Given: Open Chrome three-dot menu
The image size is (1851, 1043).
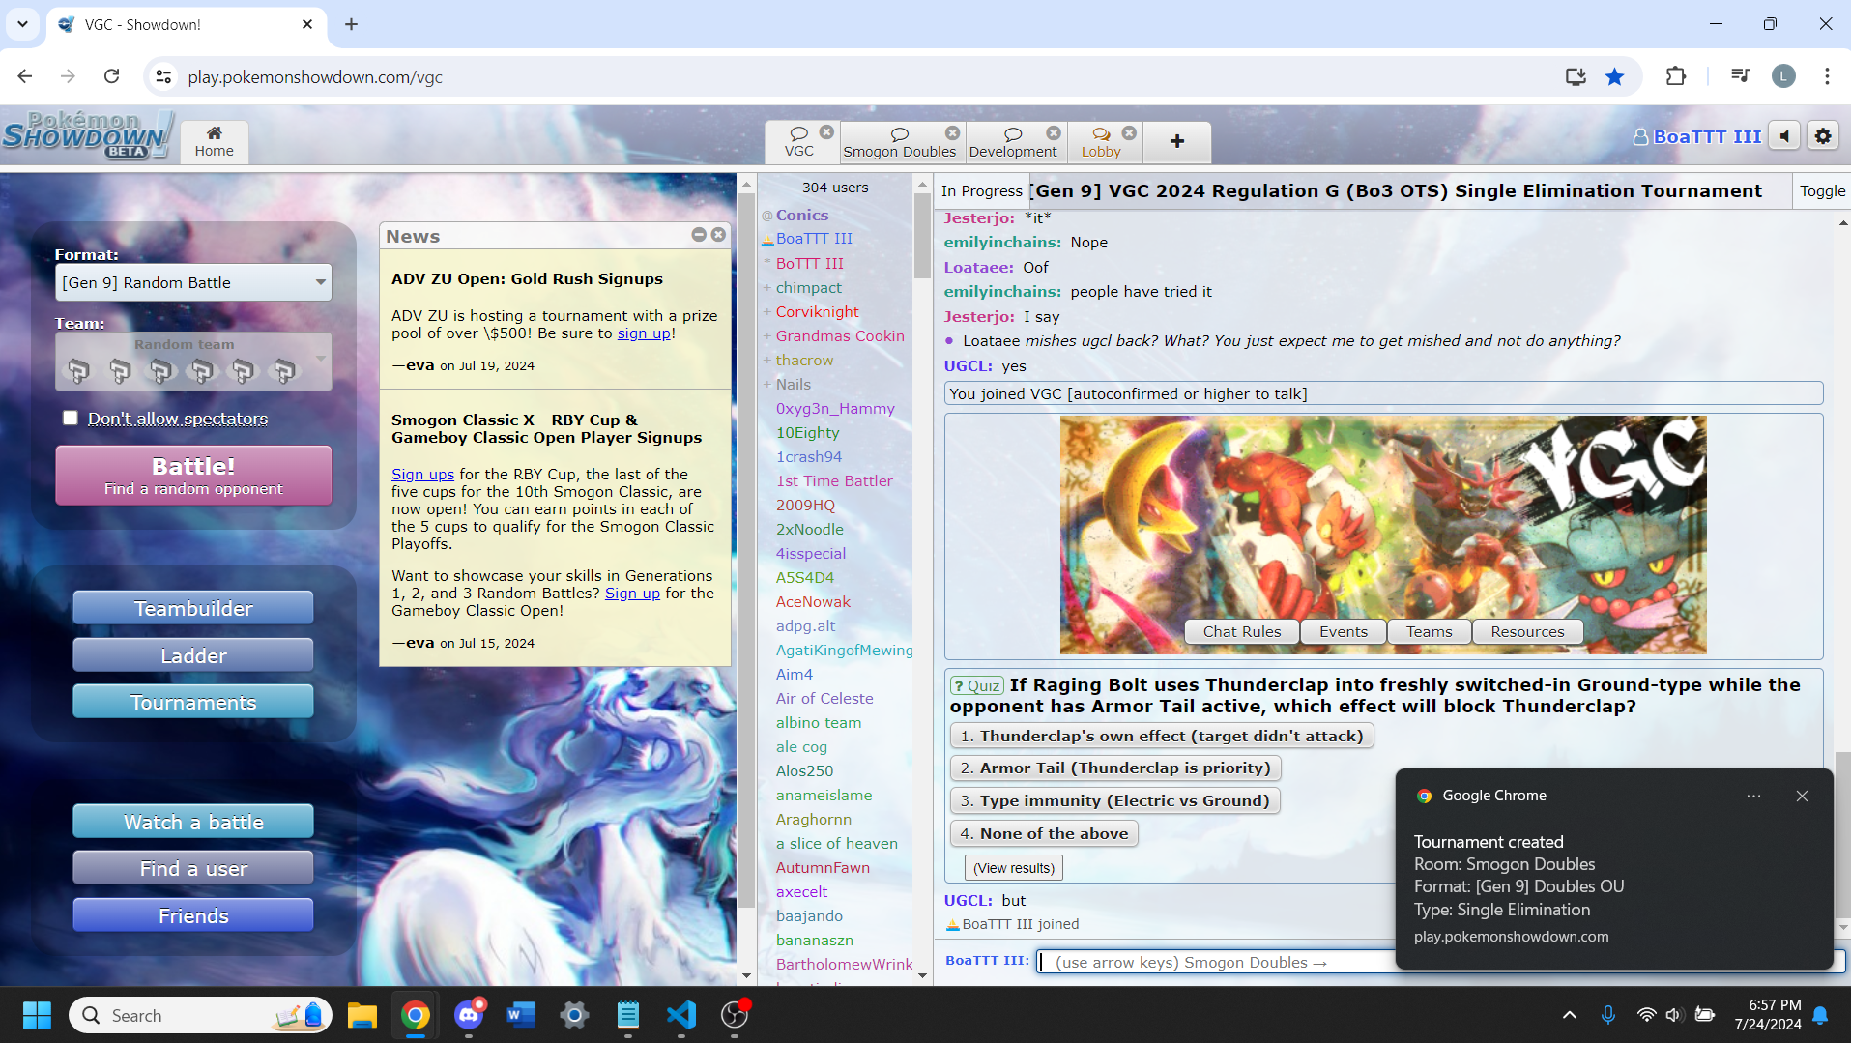Looking at the screenshot, I should coord(1827,76).
